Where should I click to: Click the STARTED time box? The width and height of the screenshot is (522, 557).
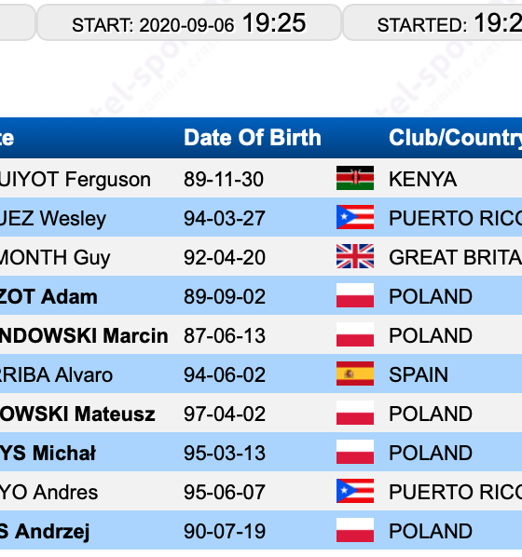pyautogui.click(x=433, y=23)
